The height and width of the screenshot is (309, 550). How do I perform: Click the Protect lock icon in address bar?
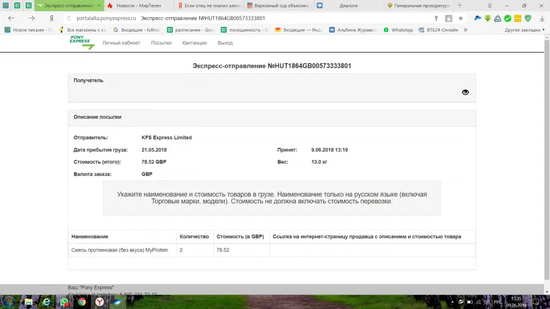pyautogui.click(x=449, y=18)
